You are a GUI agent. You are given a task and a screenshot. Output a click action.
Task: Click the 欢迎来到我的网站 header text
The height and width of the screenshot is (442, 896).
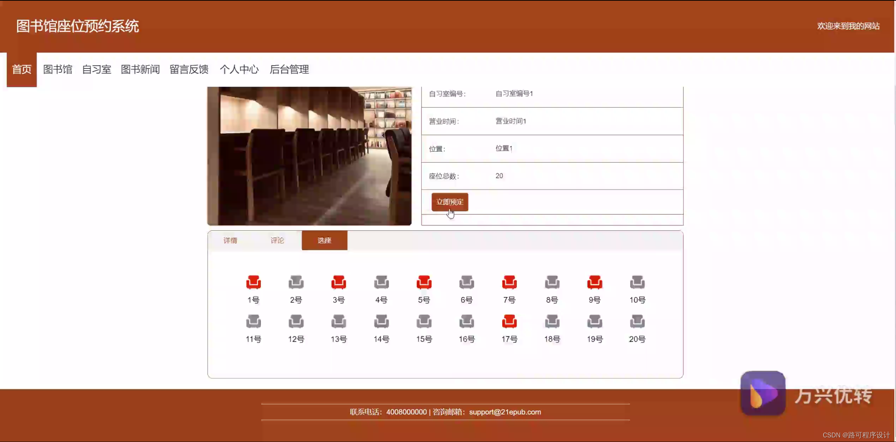coord(848,26)
